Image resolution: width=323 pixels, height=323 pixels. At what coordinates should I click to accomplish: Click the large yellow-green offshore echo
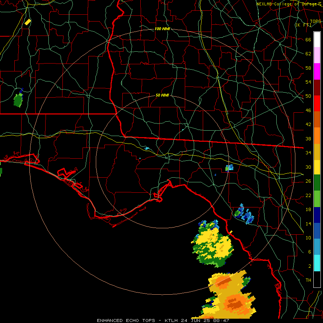coord(212,244)
